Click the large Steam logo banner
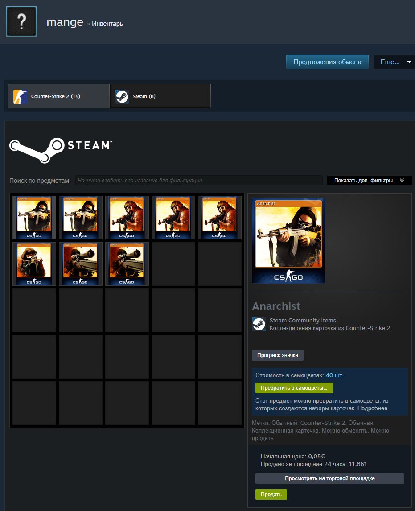 click(61, 150)
